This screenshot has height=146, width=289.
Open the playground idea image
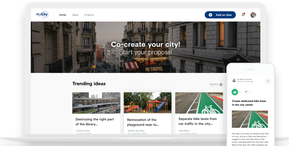click(x=147, y=103)
